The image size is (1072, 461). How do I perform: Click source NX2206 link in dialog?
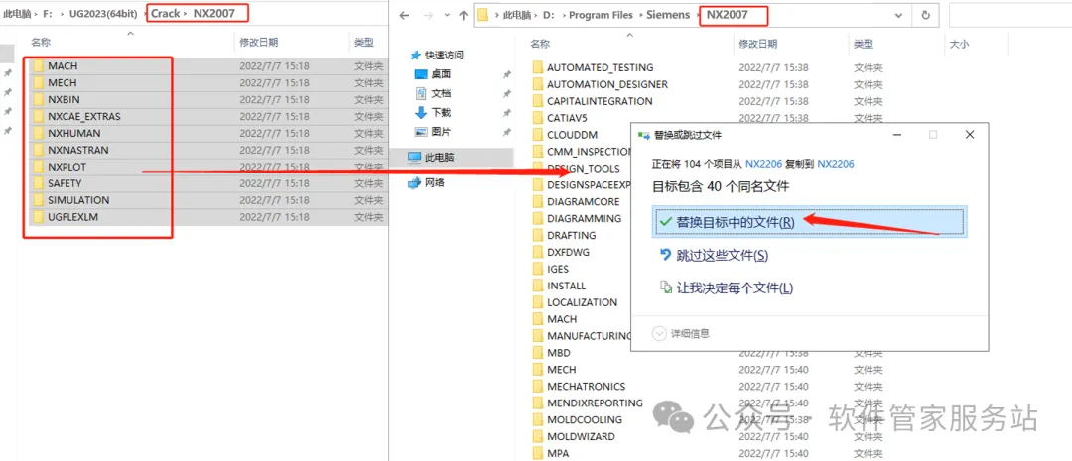point(763,164)
